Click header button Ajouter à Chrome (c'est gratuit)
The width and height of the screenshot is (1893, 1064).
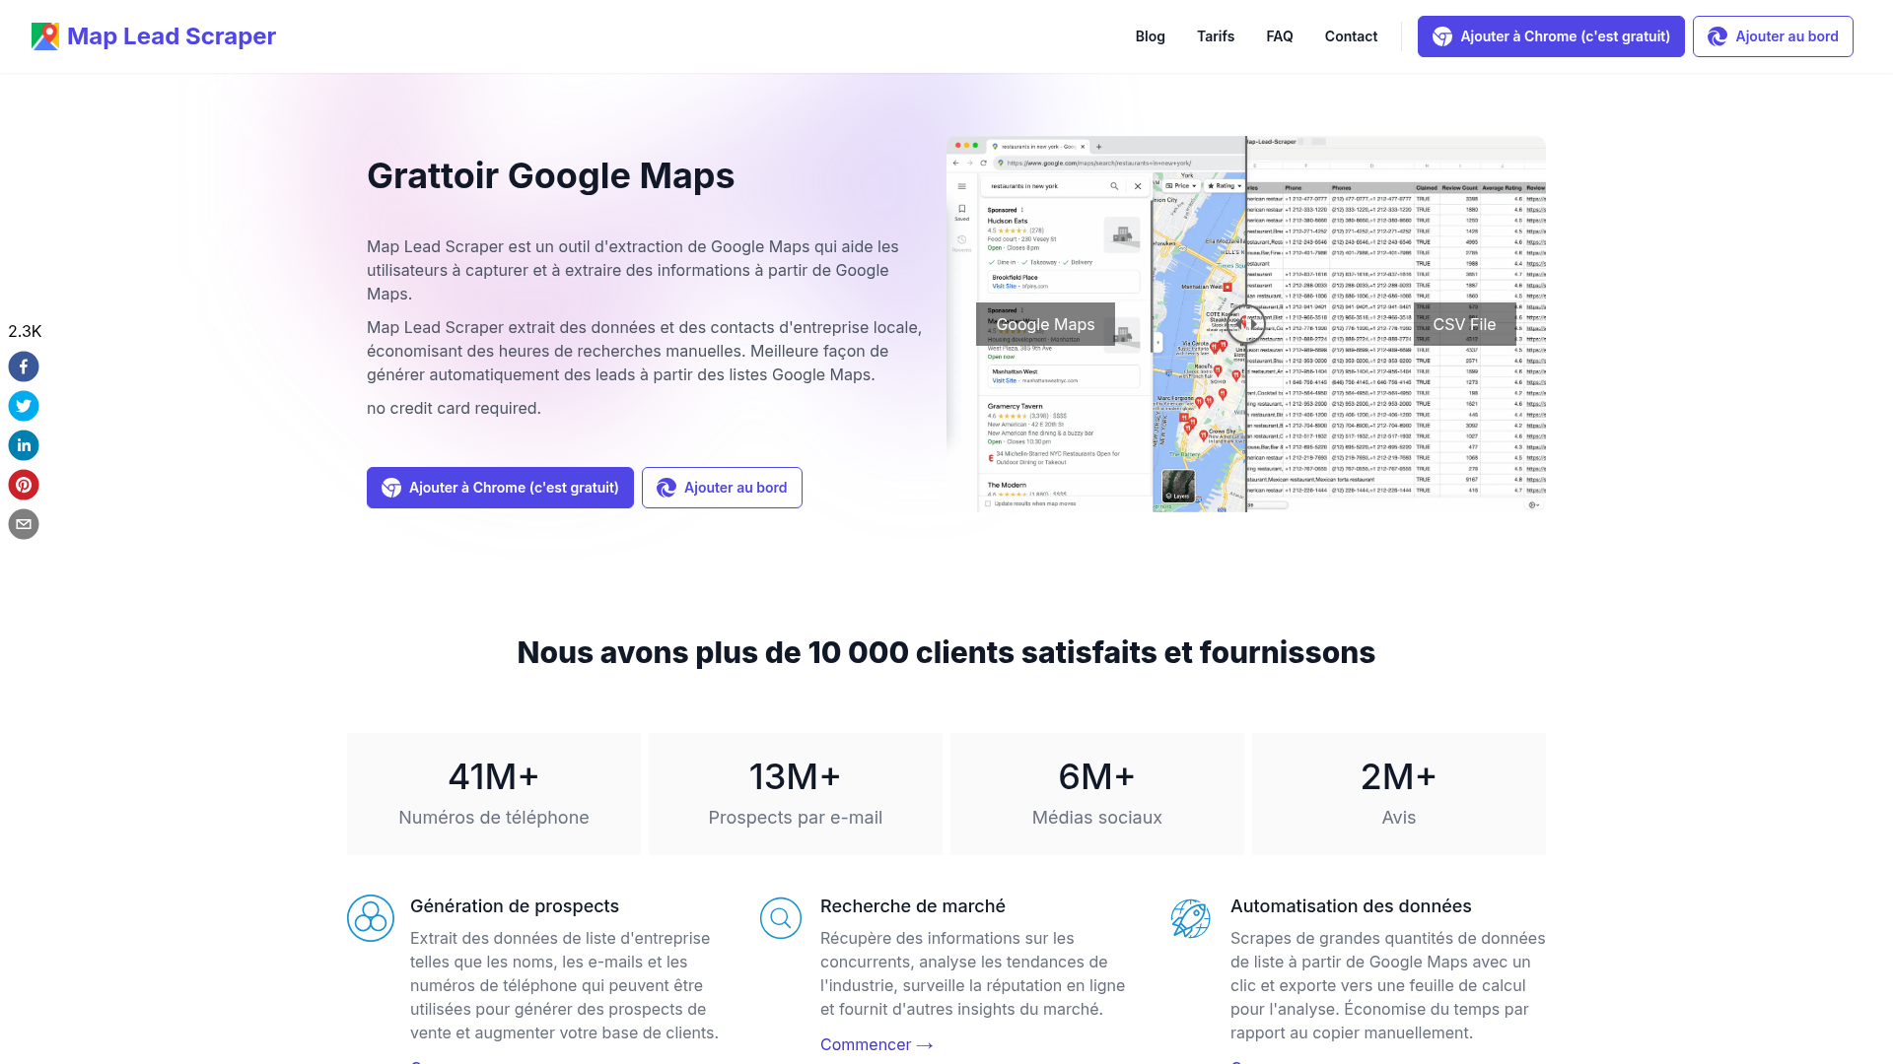(x=1551, y=36)
